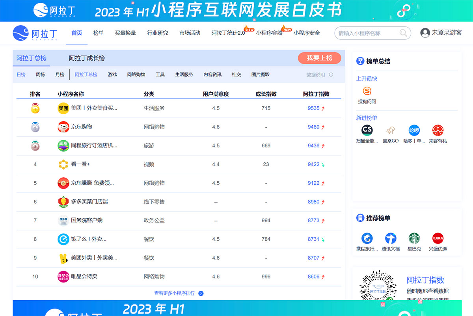The image size is (473, 316).
Task: Click the 来客有礼 icon
Action: click(438, 130)
